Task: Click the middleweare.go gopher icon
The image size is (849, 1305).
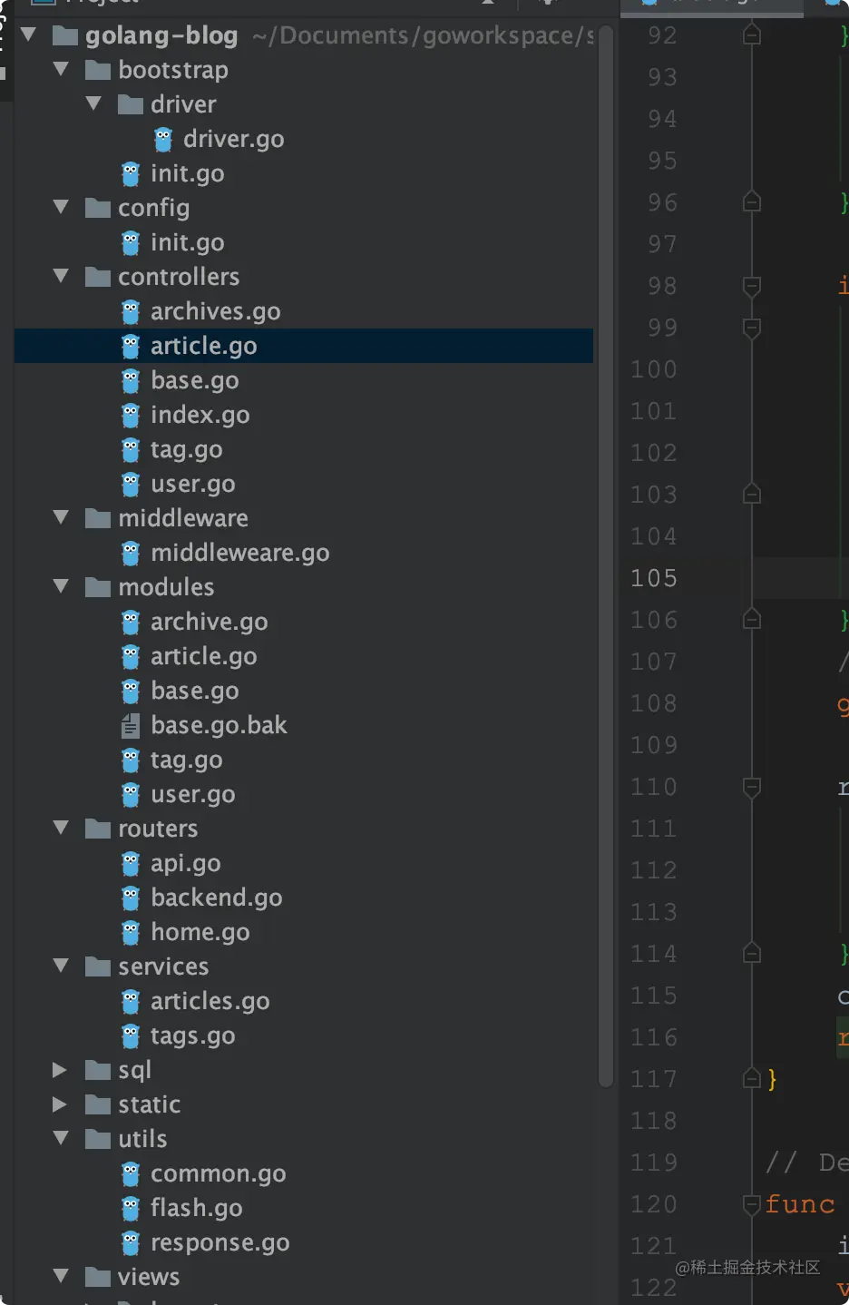Action: pos(131,553)
